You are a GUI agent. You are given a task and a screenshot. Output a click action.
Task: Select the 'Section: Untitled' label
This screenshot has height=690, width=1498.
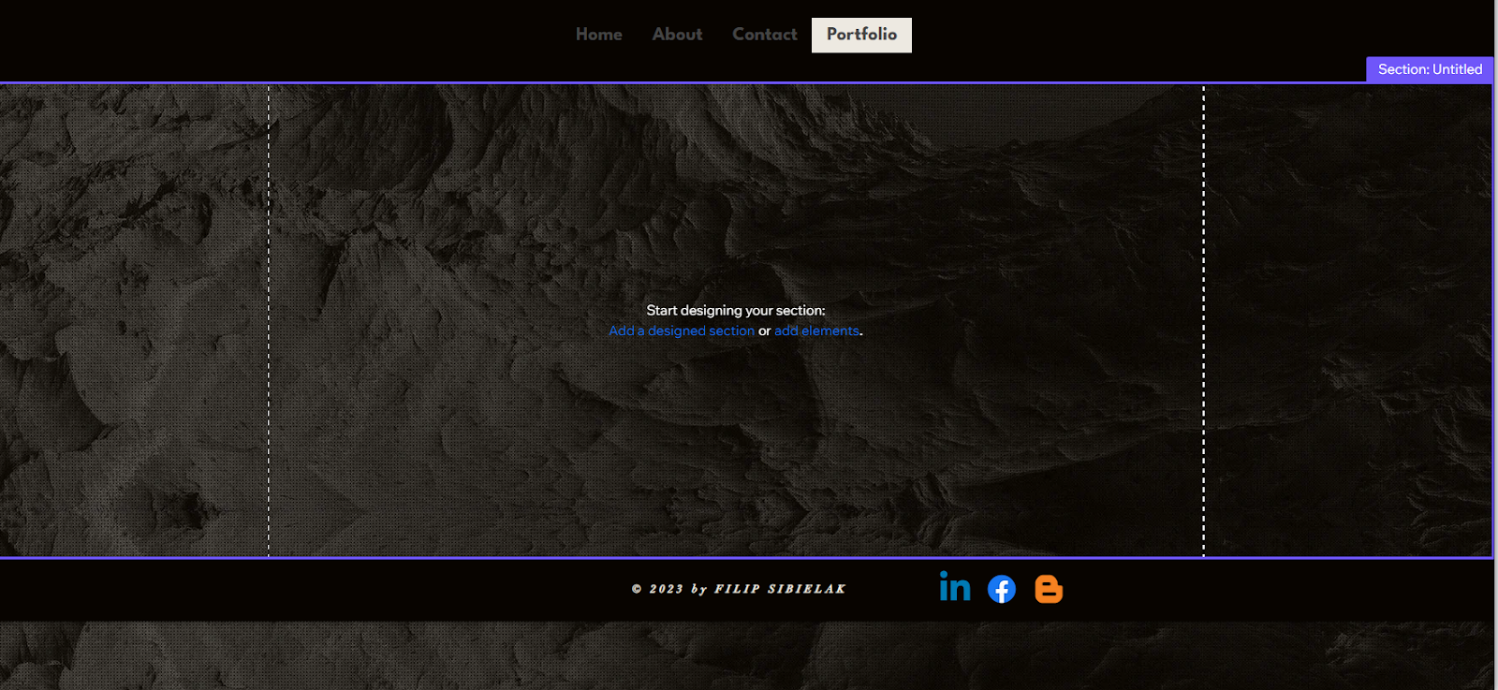point(1430,69)
